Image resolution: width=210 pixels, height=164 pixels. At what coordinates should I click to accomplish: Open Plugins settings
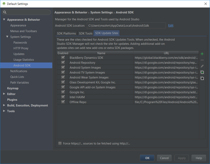point(12,100)
